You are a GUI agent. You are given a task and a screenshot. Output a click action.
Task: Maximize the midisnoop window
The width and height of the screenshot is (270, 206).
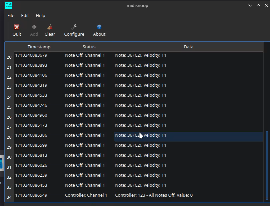tap(258, 6)
